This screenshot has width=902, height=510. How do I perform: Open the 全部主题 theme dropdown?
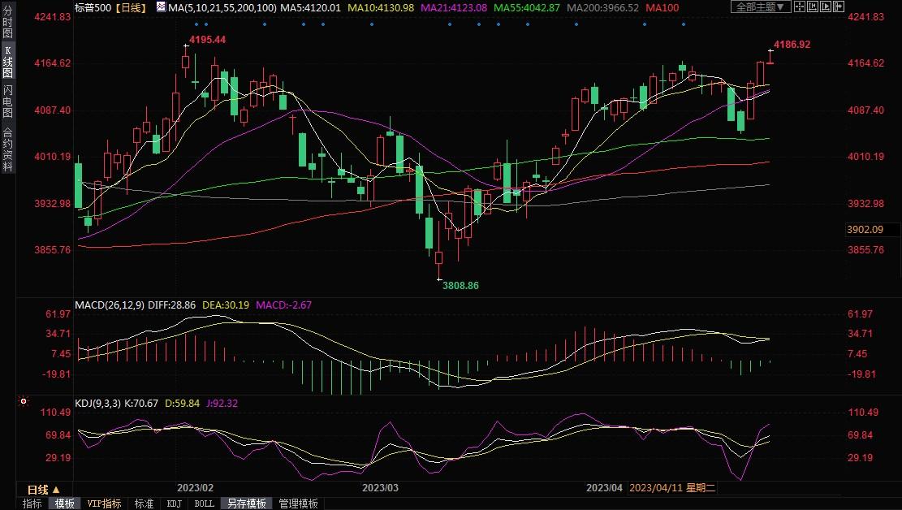point(761,7)
